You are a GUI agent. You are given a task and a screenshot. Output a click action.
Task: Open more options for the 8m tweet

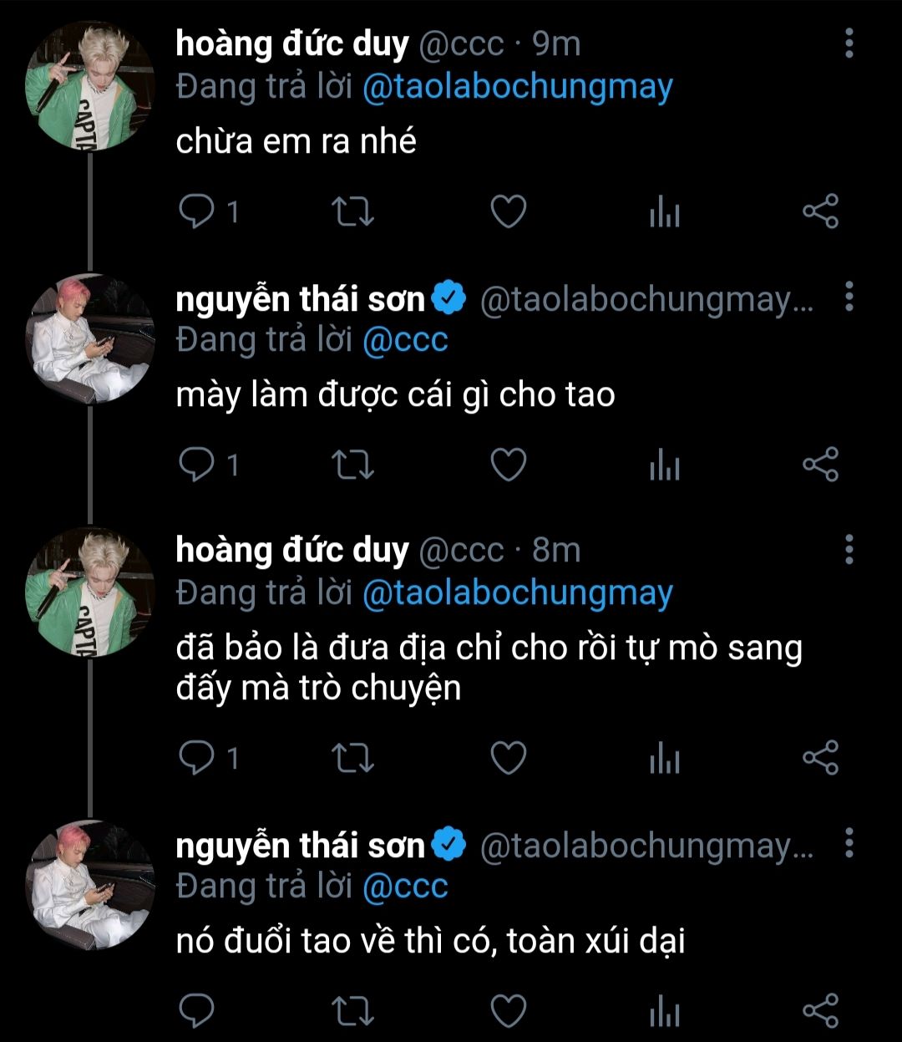click(x=849, y=549)
